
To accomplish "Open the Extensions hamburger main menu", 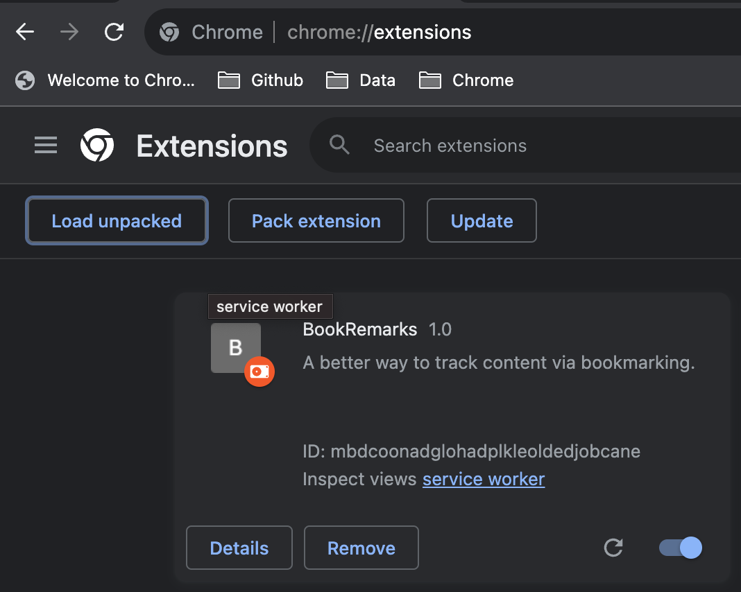I will click(x=46, y=146).
